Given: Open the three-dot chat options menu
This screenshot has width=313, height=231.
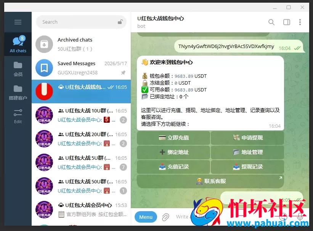Looking at the screenshot, I should pyautogui.click(x=300, y=22).
